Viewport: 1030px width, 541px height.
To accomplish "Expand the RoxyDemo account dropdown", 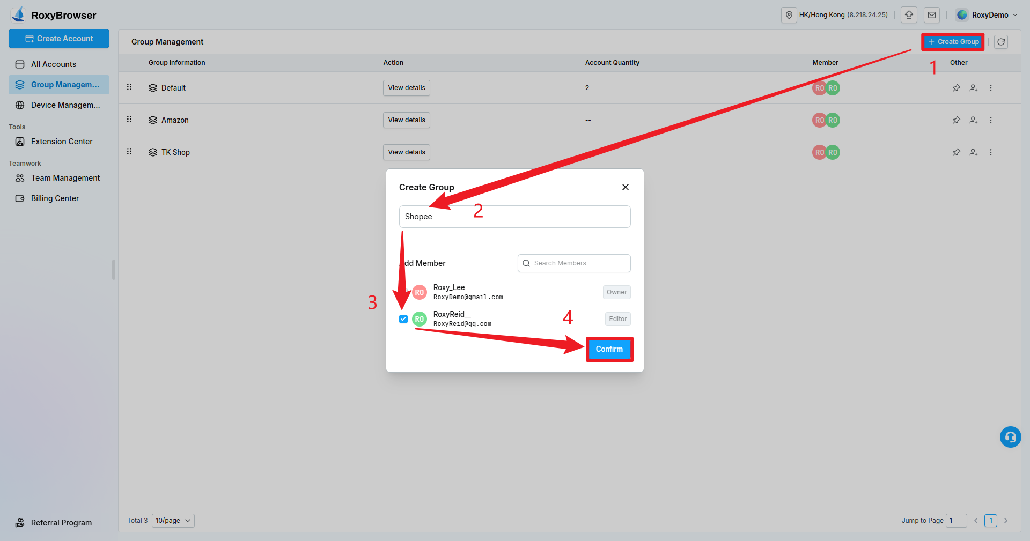I will [x=1015, y=15].
